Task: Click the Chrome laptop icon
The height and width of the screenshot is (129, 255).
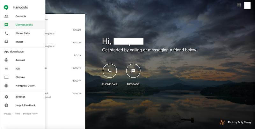Action: [6, 77]
